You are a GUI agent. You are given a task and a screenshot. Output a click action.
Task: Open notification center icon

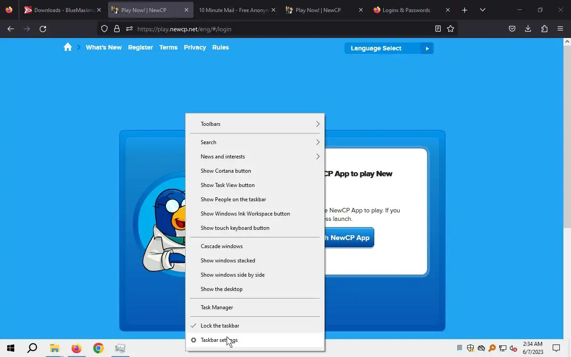pyautogui.click(x=556, y=348)
